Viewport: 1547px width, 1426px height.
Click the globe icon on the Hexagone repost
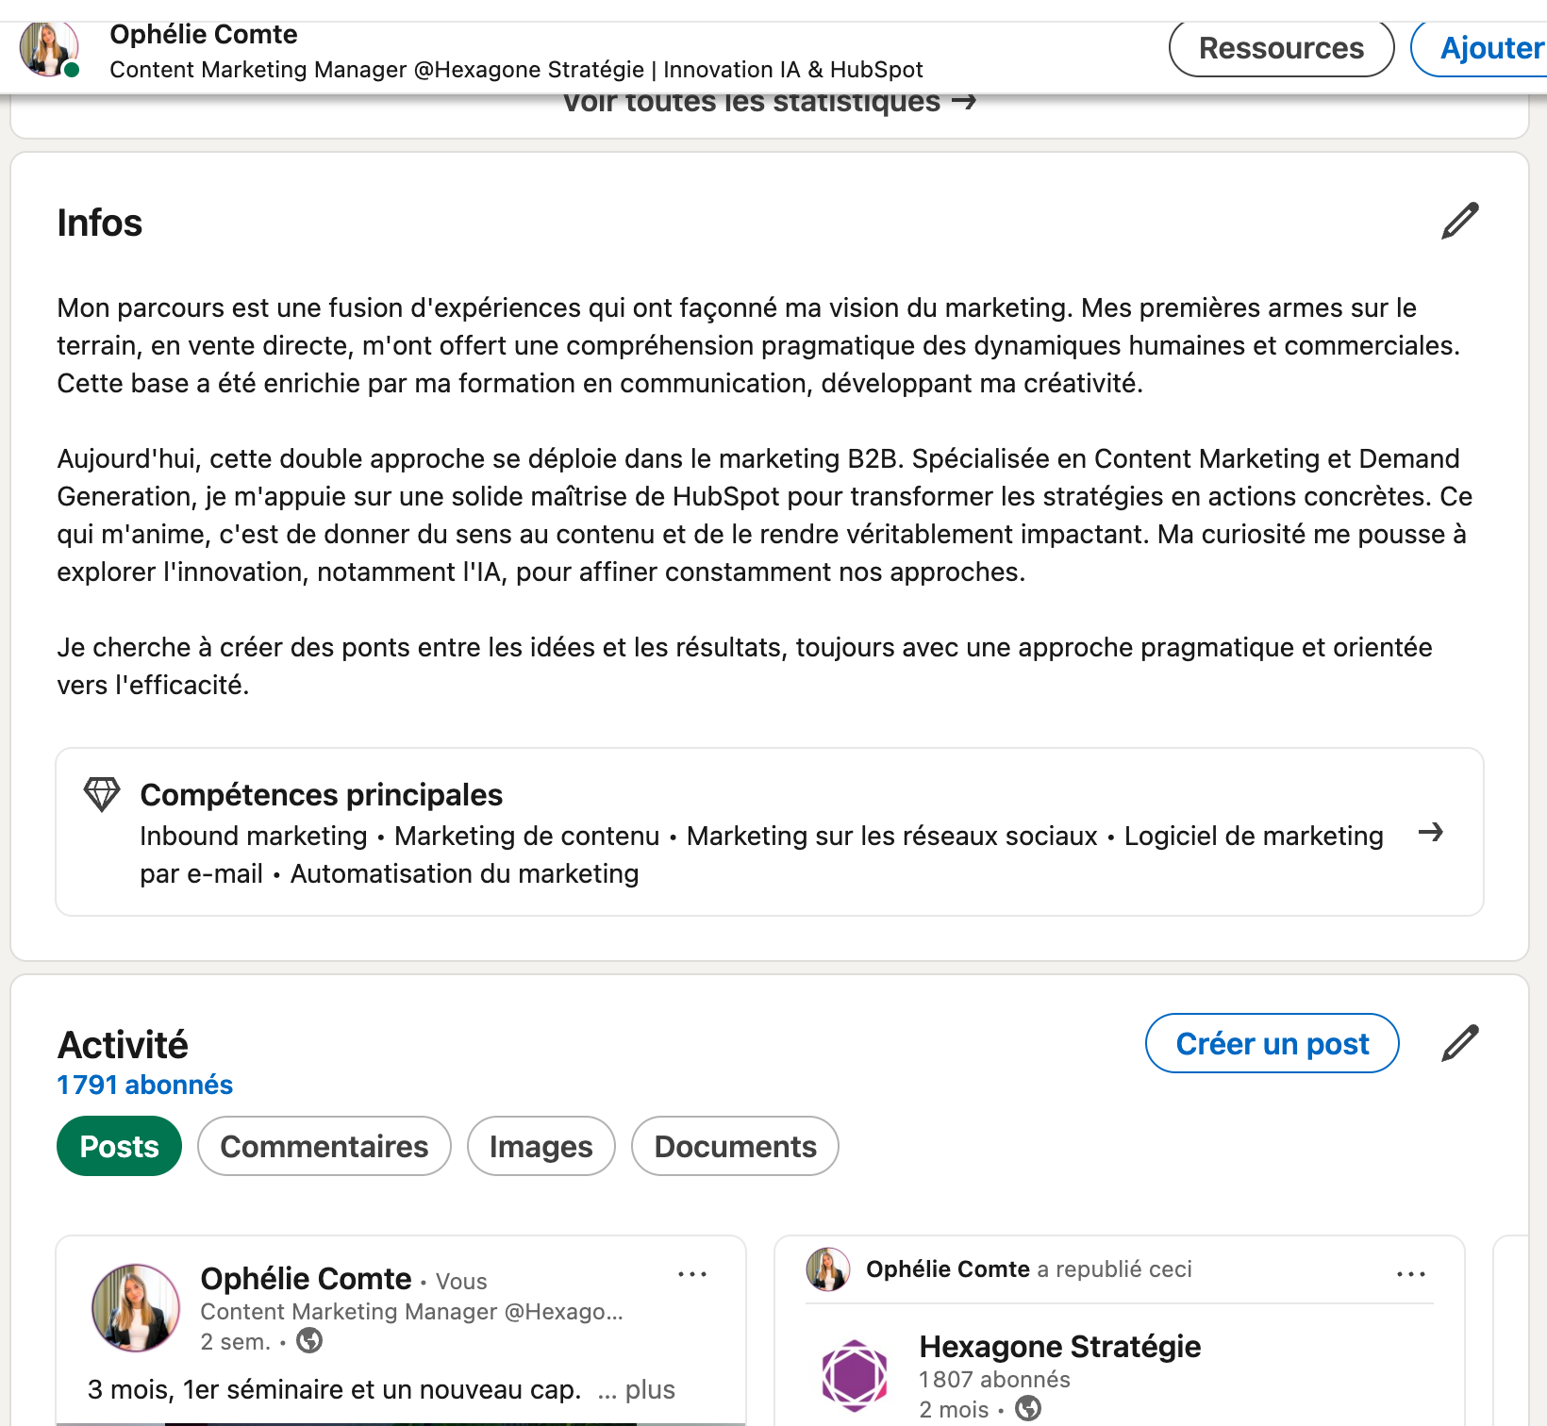[x=1026, y=1411]
